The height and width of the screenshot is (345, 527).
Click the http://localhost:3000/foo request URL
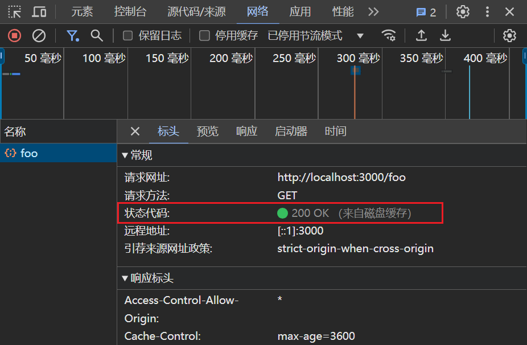click(341, 177)
